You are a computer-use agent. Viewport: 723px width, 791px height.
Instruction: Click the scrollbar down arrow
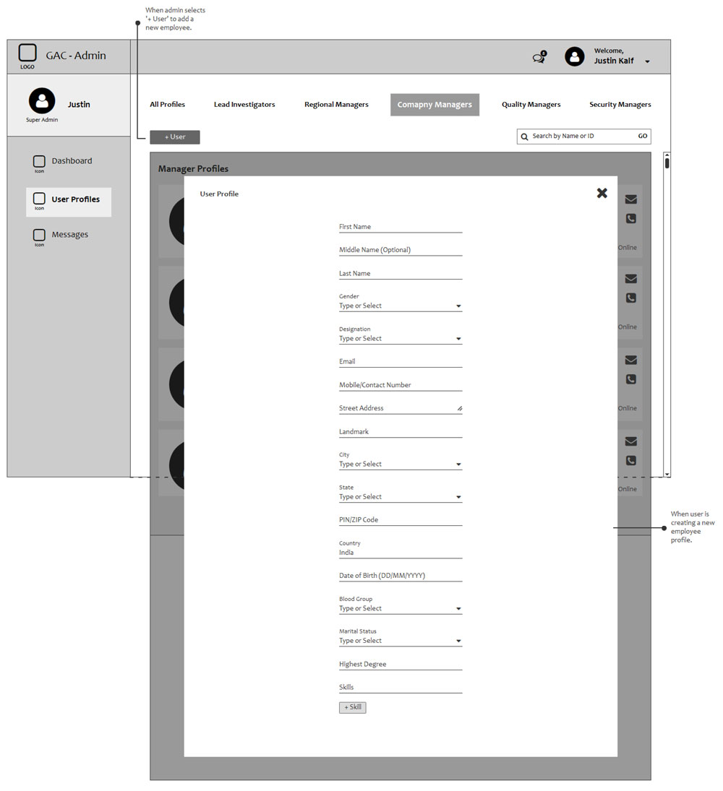[x=667, y=474]
